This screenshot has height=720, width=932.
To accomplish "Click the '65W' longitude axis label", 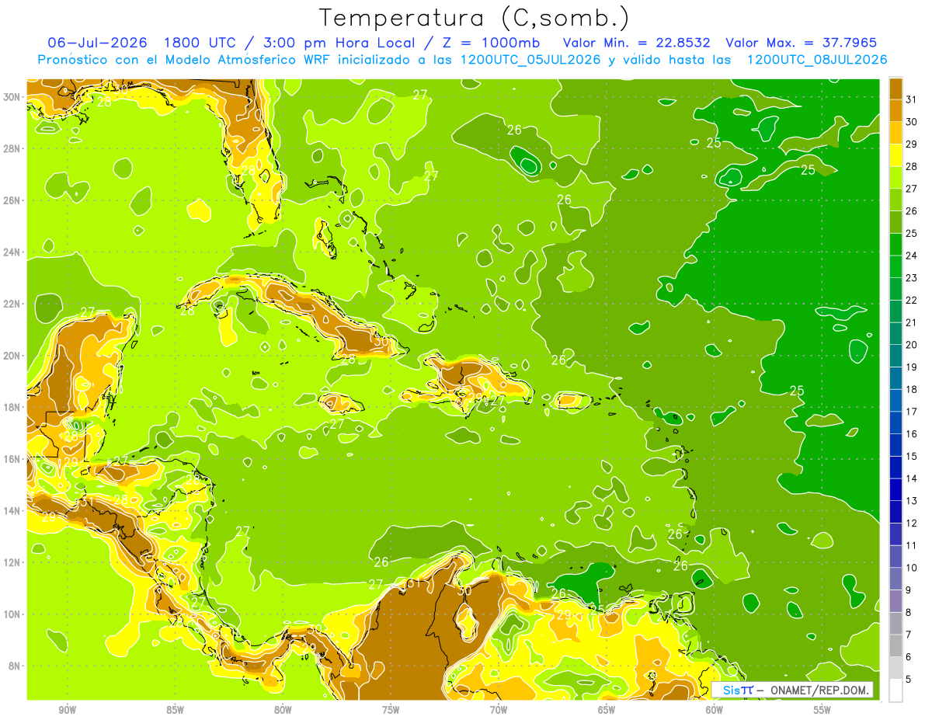I will pyautogui.click(x=607, y=710).
